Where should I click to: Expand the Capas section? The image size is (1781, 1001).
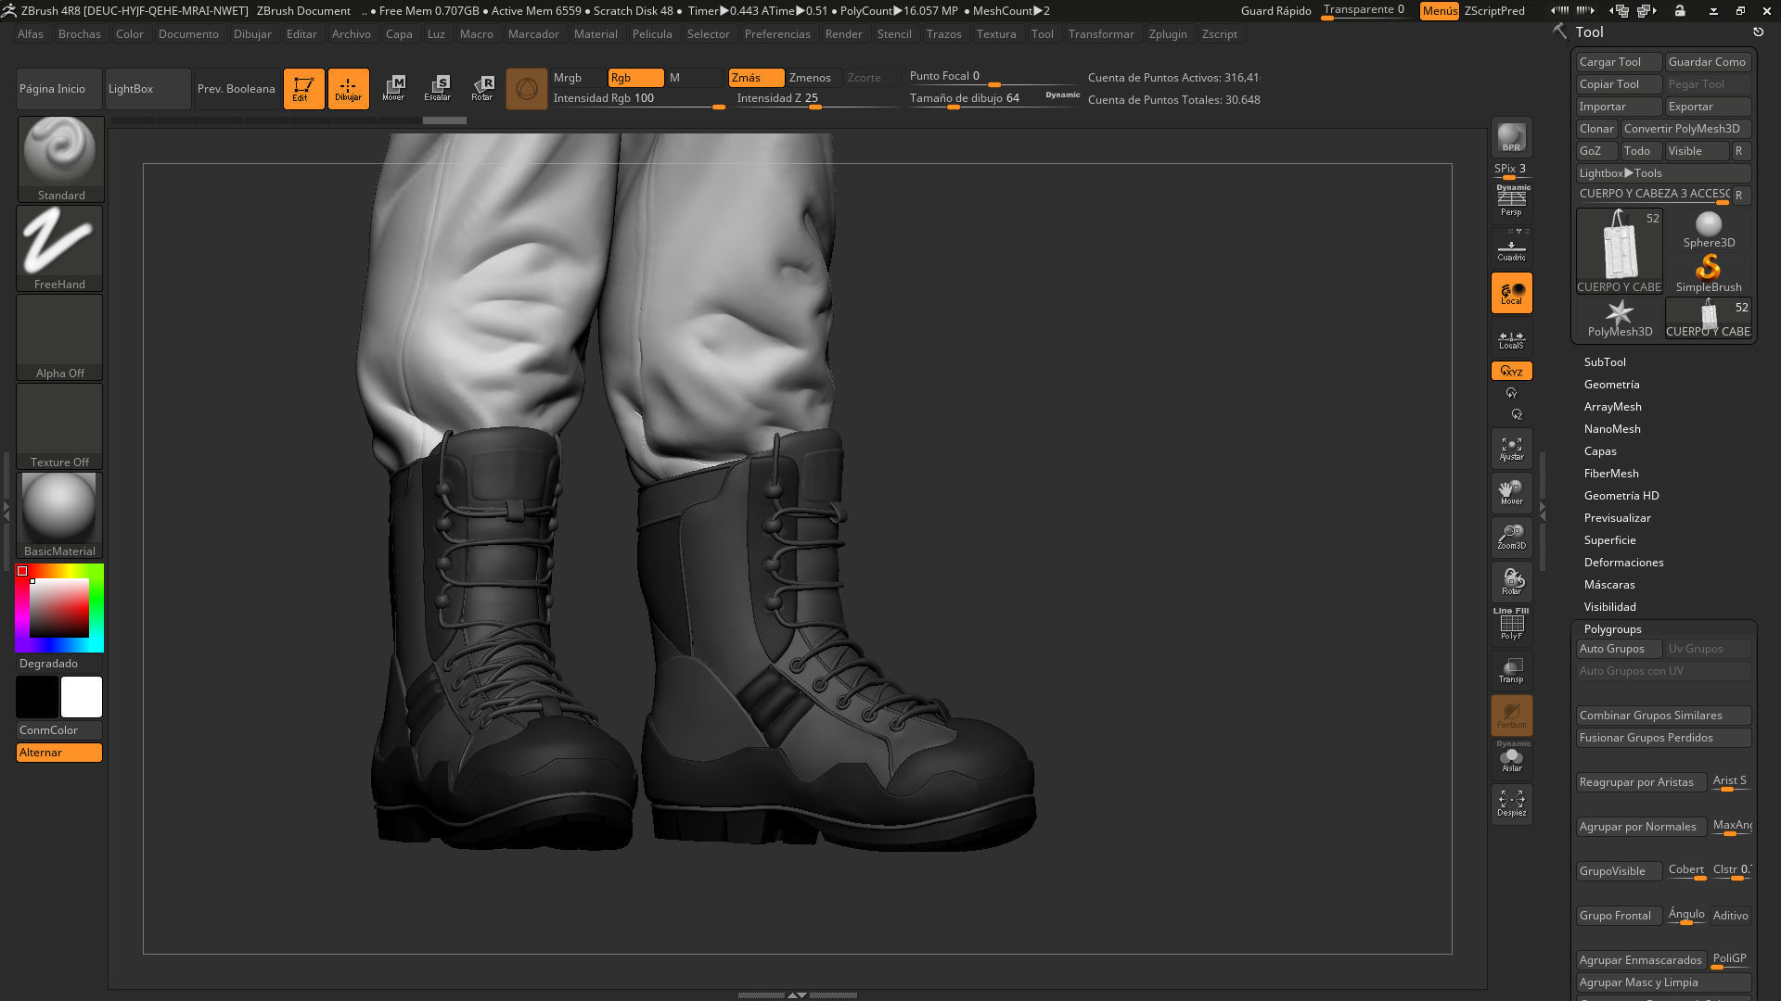point(1600,451)
